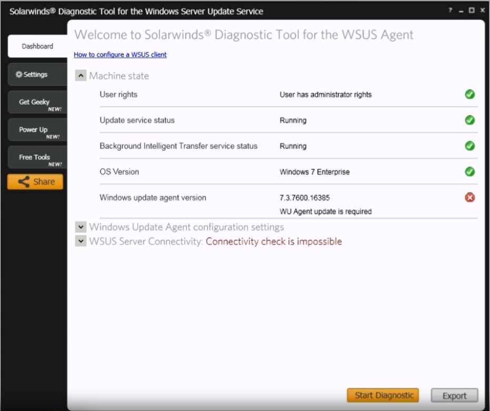Screen dimensions: 490x411
Task: Click the 'Windows 7 Enterprise' value
Action: [315, 172]
